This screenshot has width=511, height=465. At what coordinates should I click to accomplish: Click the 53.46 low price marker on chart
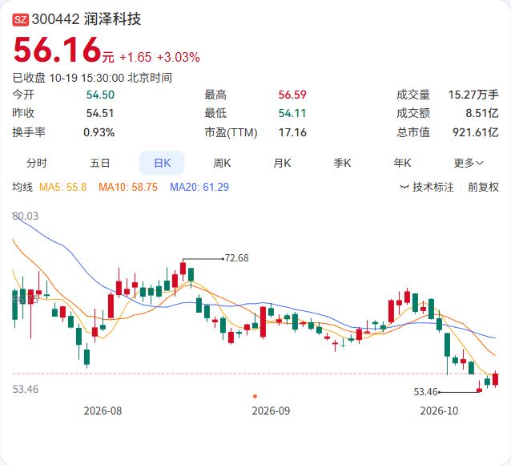click(425, 391)
